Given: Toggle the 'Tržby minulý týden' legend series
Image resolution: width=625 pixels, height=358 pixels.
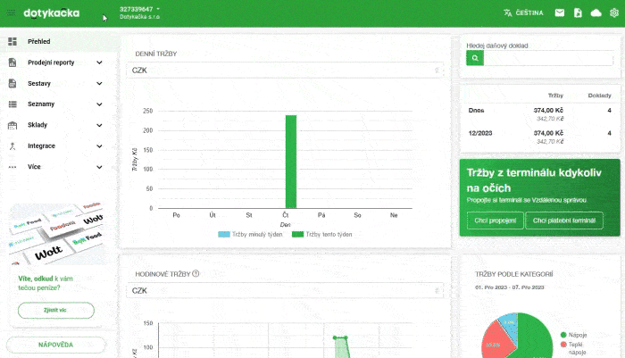Looking at the screenshot, I should pyautogui.click(x=253, y=234).
